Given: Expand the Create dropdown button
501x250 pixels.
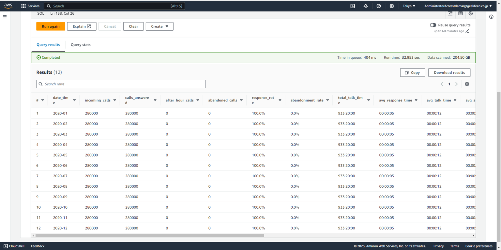Looking at the screenshot, I should [x=159, y=26].
